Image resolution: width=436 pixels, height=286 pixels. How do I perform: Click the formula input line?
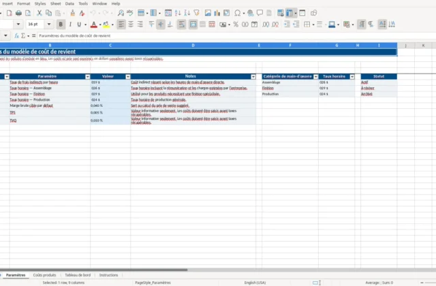(x=236, y=35)
